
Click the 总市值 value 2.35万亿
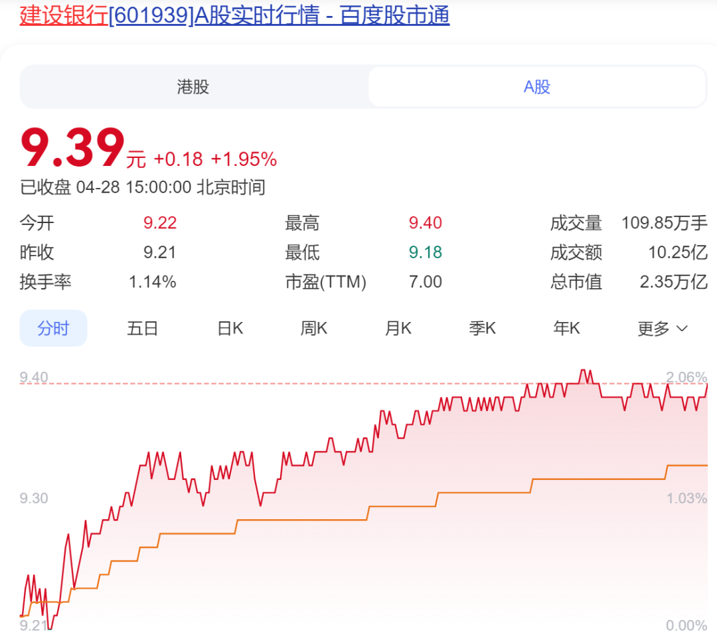pos(673,282)
